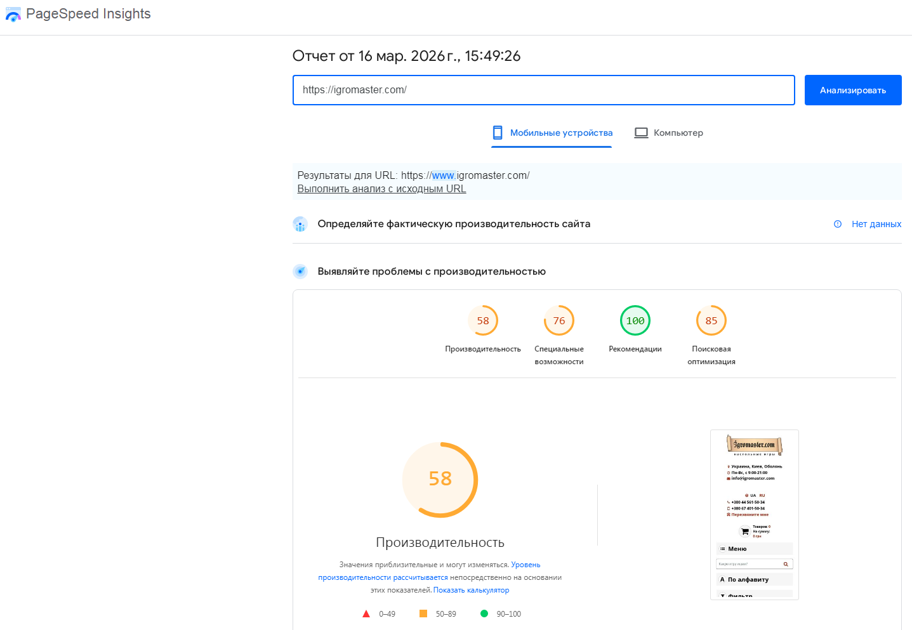This screenshot has height=630, width=912.
Task: Click the info icon beside Нет данных
Action: click(838, 224)
